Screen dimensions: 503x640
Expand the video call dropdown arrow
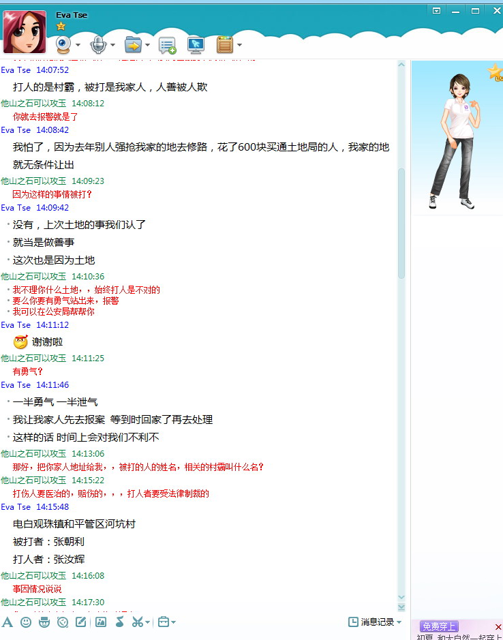coord(78,46)
